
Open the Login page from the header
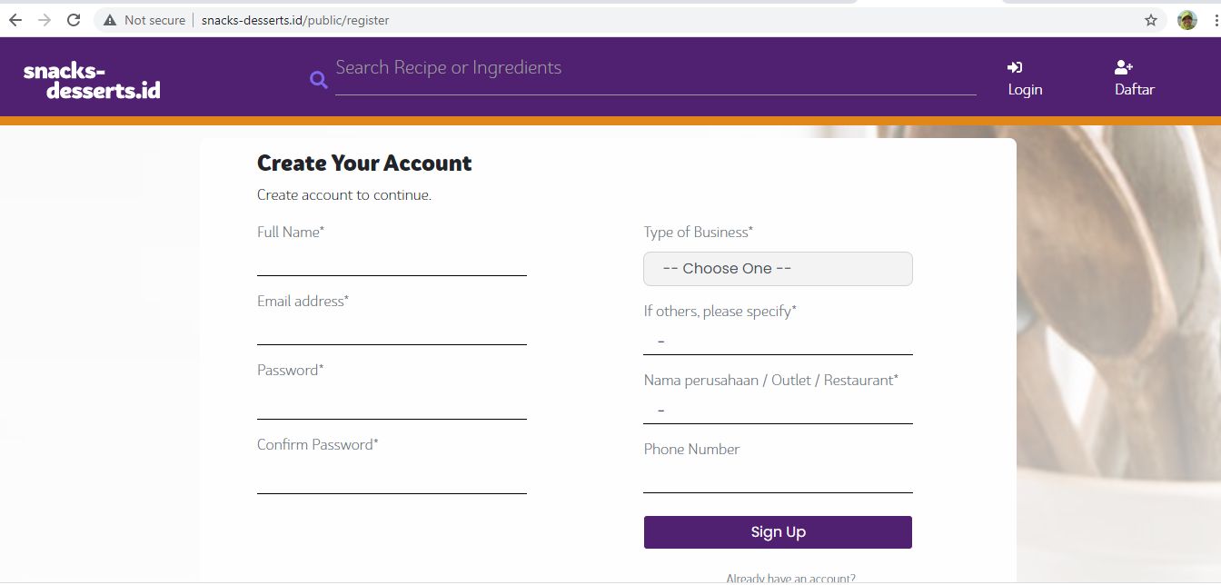coord(1025,79)
